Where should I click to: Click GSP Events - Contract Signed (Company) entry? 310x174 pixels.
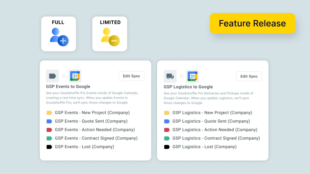tap(96, 138)
